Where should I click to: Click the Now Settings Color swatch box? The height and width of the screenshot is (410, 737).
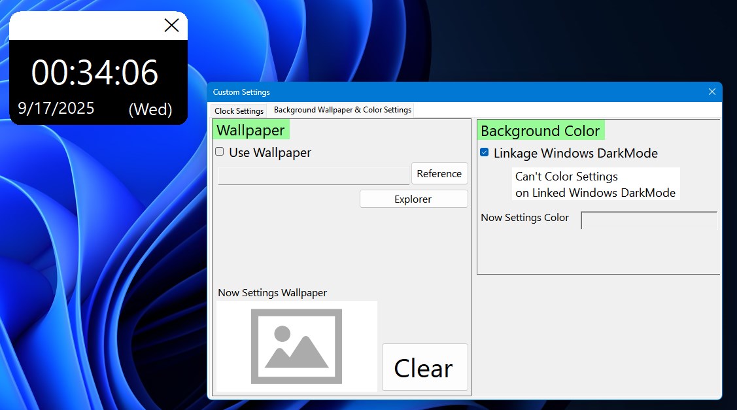click(649, 220)
